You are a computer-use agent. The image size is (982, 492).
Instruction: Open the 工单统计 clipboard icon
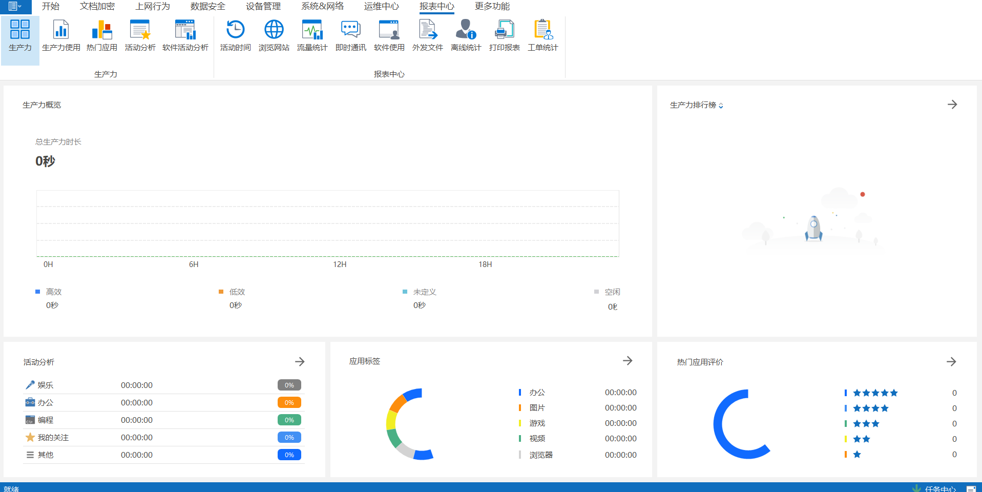pos(542,35)
